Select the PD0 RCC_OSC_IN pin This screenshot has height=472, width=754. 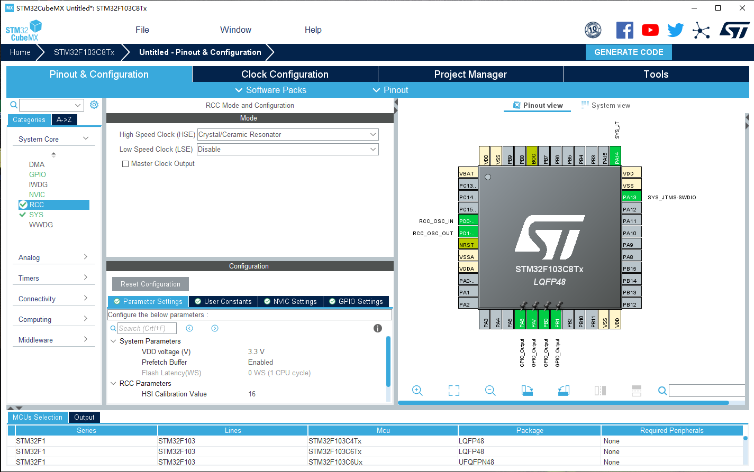tap(468, 220)
